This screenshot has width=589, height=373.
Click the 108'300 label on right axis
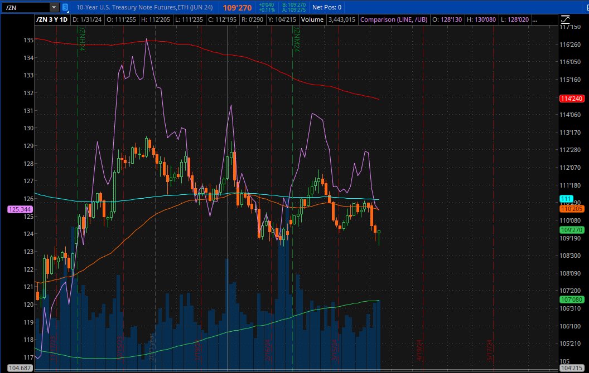point(570,256)
